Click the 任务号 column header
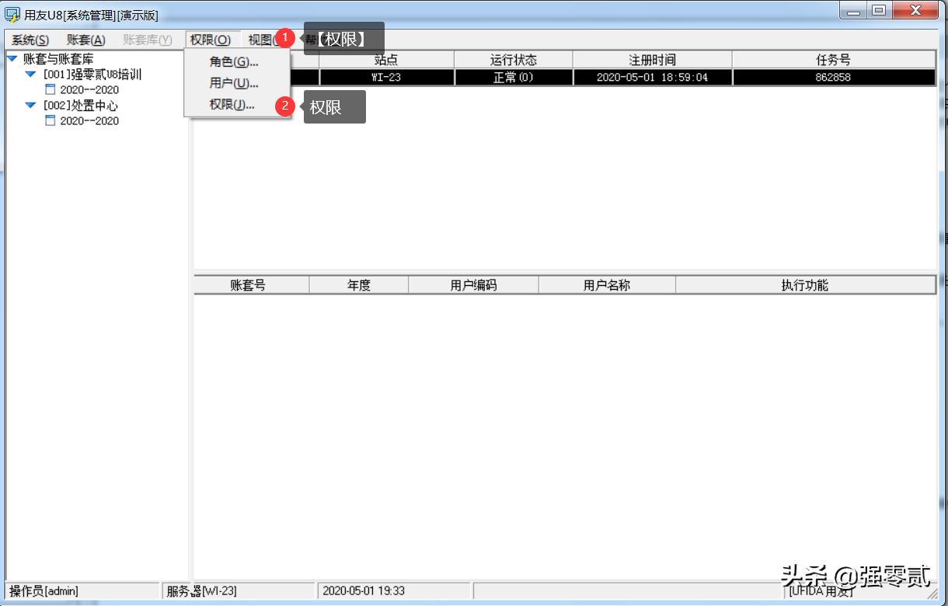Image resolution: width=948 pixels, height=606 pixels. pos(833,59)
